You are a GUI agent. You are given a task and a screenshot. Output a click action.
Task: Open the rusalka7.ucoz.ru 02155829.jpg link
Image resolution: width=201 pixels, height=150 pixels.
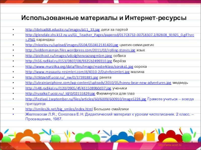tap(60, 93)
